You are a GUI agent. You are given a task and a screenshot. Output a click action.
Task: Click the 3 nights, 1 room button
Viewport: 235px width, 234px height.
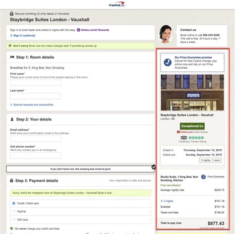point(210,160)
